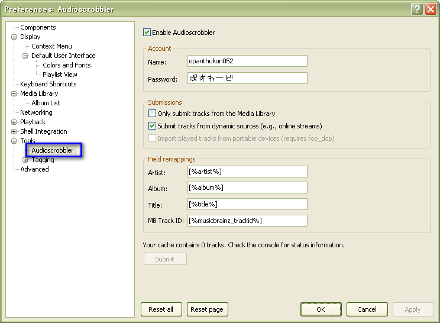Image resolution: width=440 pixels, height=323 pixels.
Task: Click the MB Track ID field
Action: click(247, 221)
